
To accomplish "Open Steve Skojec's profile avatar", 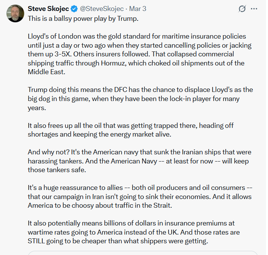I will (x=15, y=13).
